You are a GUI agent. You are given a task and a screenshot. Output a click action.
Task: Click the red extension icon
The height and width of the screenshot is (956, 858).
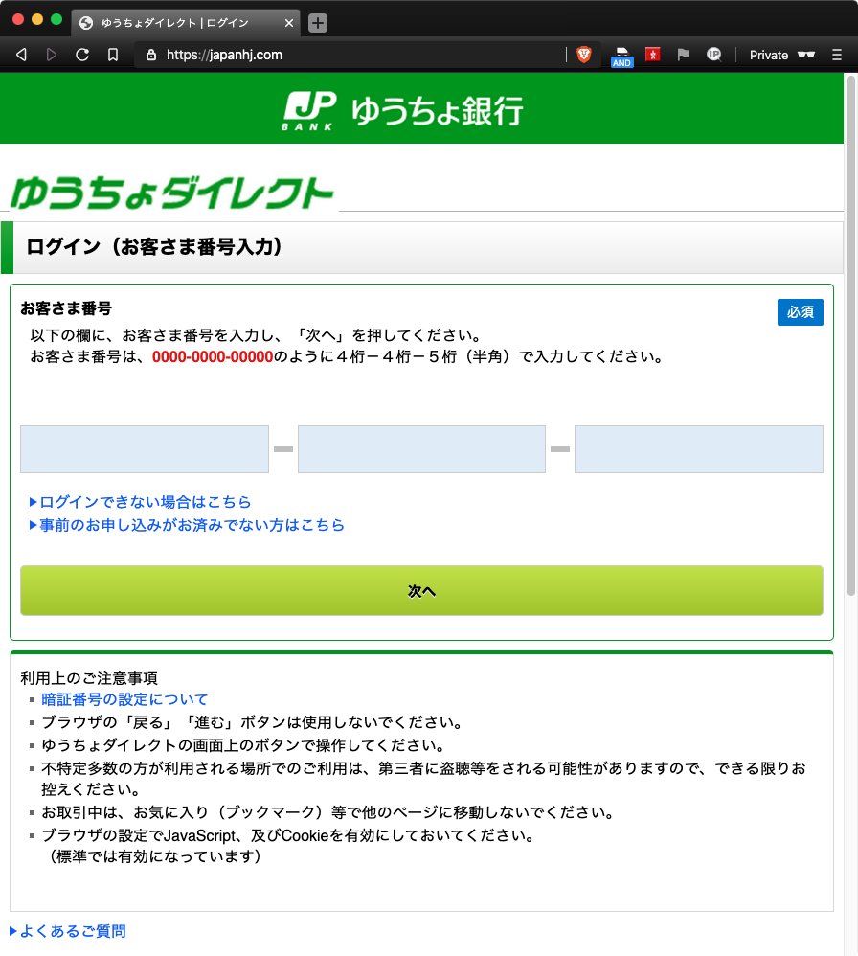653,55
